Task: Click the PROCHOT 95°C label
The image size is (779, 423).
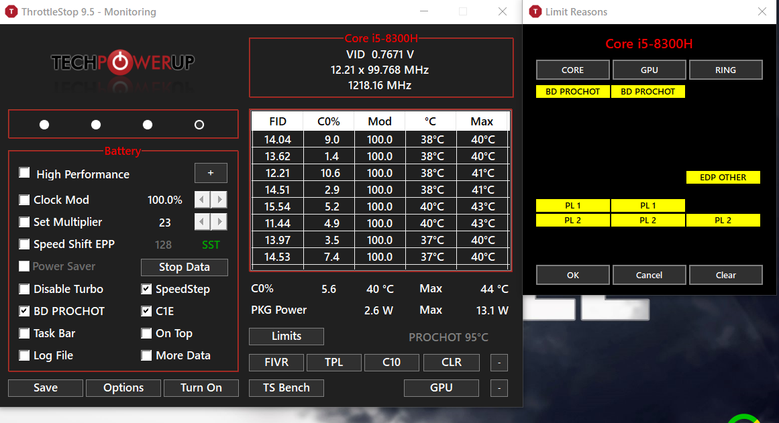Action: point(449,338)
